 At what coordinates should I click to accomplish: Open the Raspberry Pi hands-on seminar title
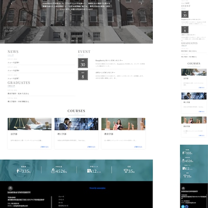coord(109,61)
